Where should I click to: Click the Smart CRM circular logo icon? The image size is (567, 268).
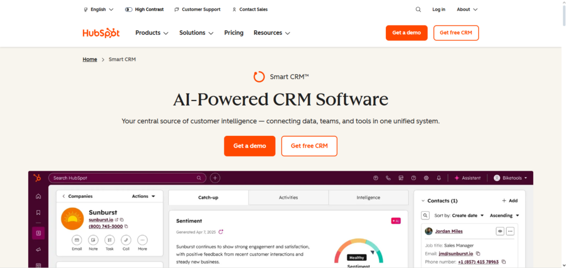259,77
